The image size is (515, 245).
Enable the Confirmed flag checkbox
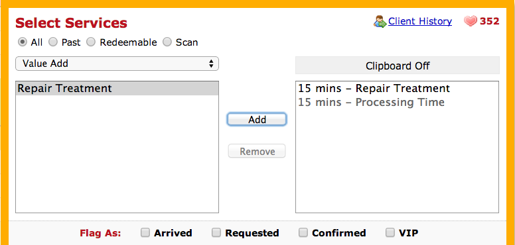point(303,232)
